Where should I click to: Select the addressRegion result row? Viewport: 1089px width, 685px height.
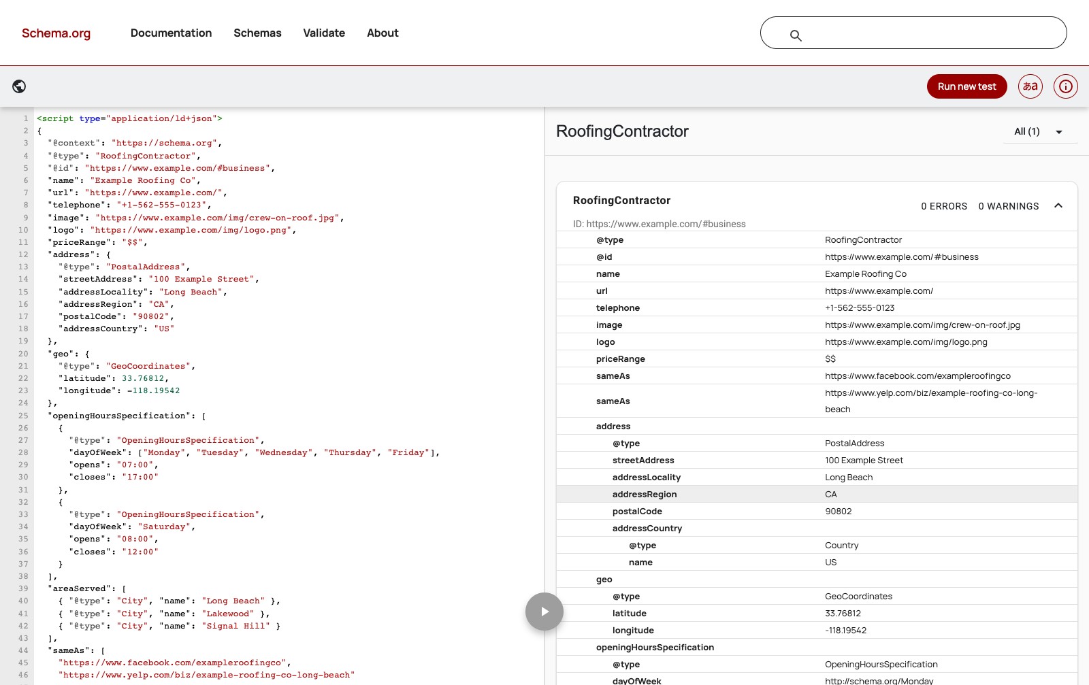tap(817, 495)
